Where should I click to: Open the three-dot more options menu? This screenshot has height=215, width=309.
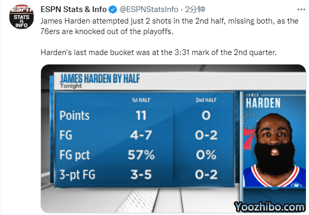301,9
